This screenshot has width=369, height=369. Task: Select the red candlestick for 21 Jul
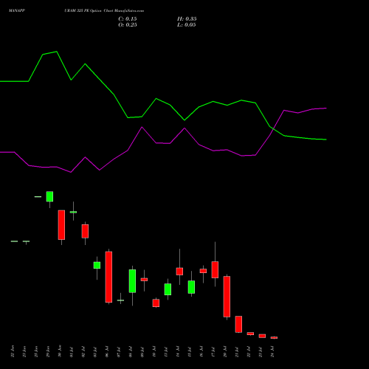coord(238,324)
